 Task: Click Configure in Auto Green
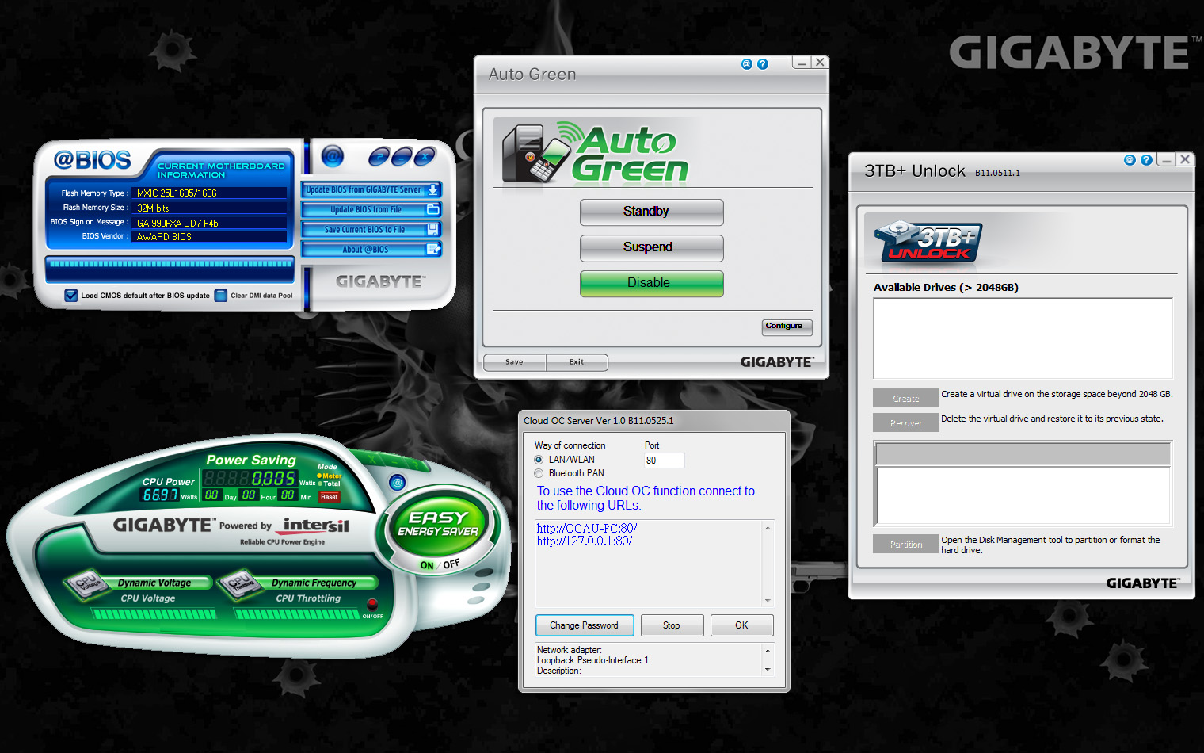coord(787,327)
